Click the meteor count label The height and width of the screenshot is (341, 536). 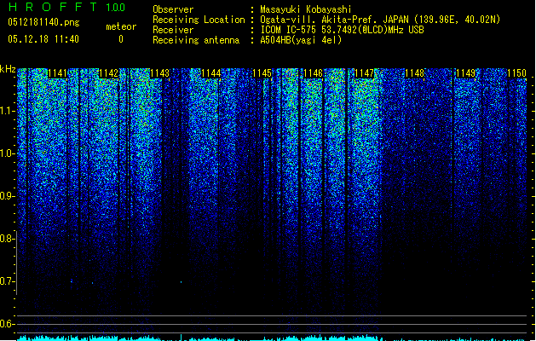pos(121,26)
